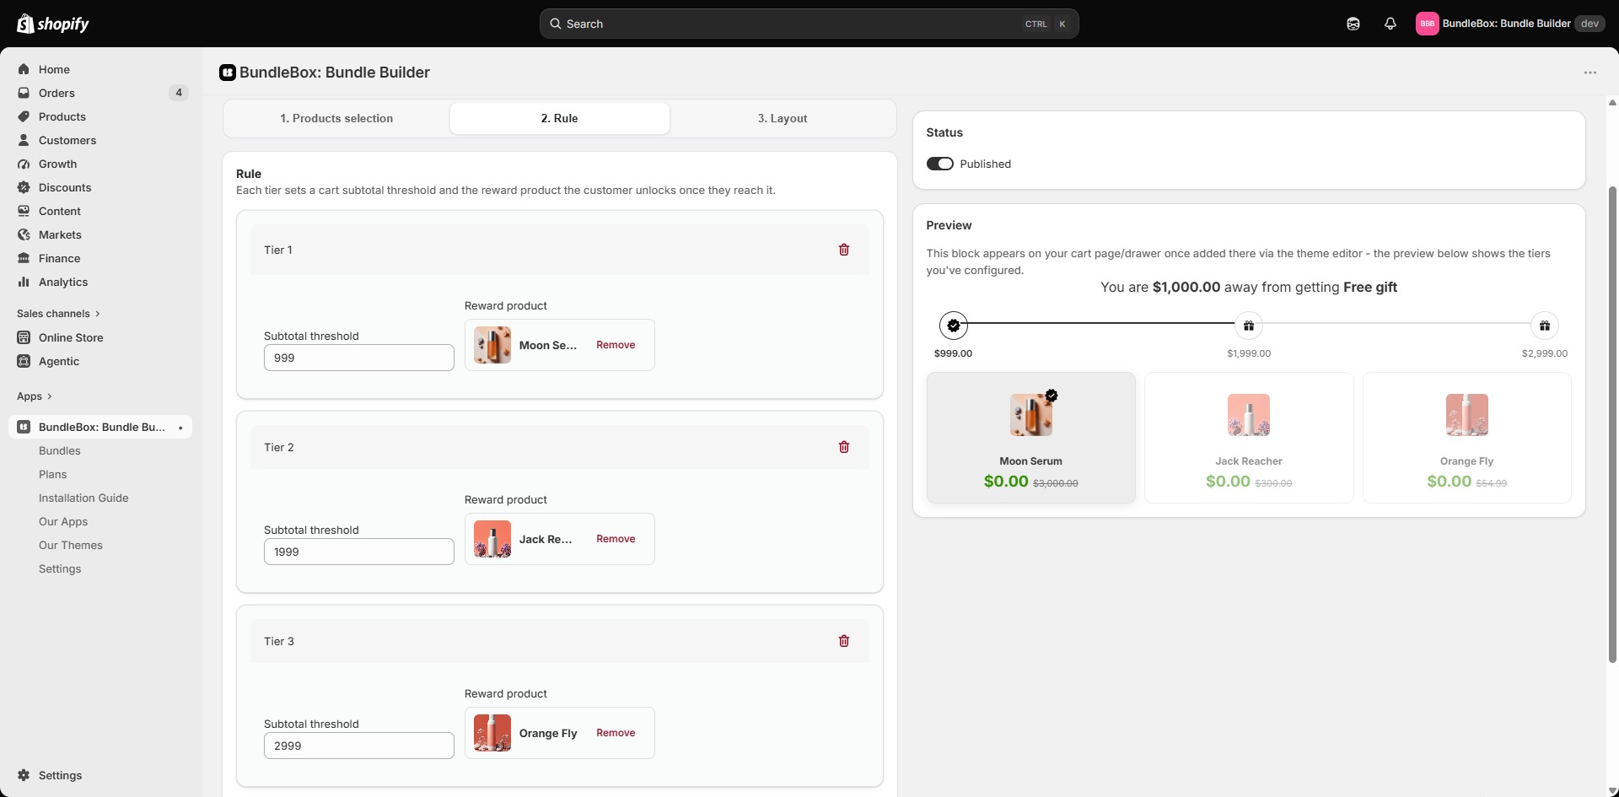Open the three-dot menu next to the app title

1590,73
